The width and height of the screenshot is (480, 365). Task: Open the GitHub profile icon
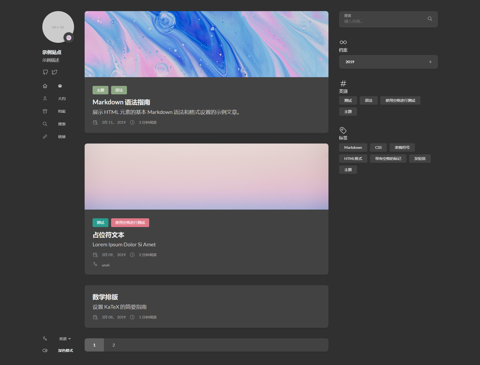45,72
